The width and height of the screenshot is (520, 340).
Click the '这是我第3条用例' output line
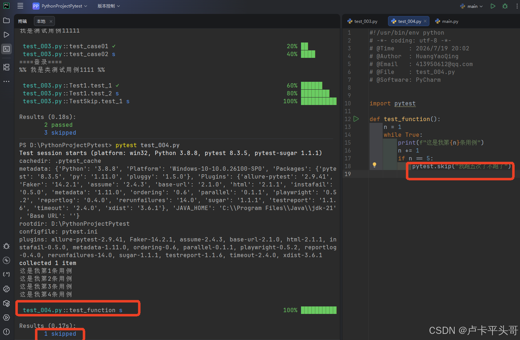point(46,287)
